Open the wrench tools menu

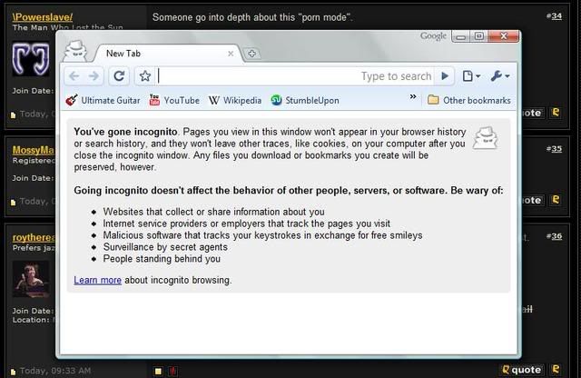tap(500, 76)
